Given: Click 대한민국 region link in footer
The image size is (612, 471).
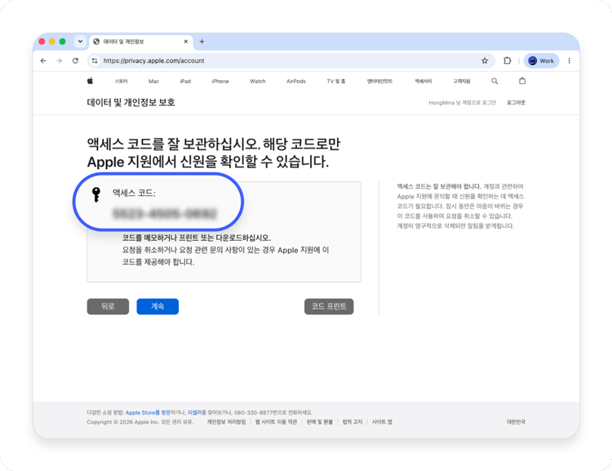Looking at the screenshot, I should coord(516,422).
